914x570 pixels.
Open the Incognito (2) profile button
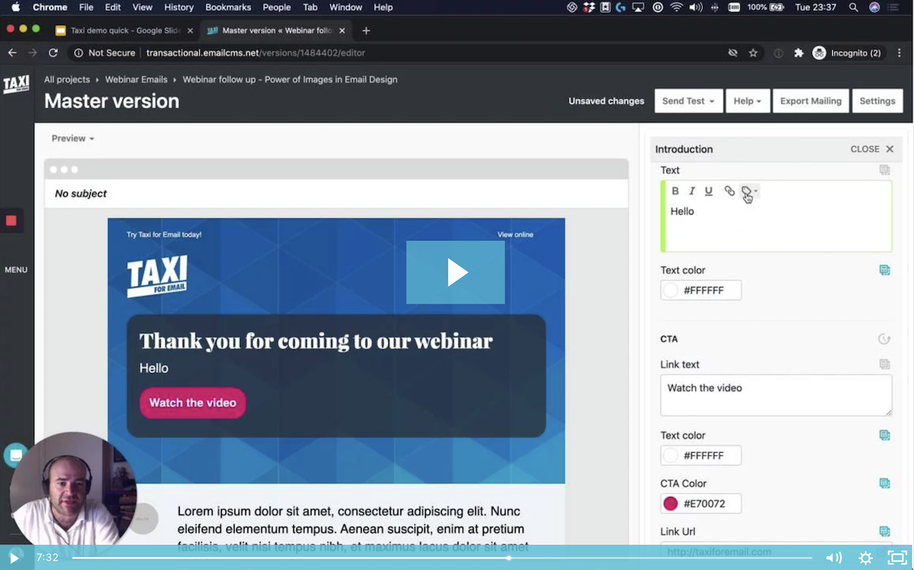[x=847, y=53]
